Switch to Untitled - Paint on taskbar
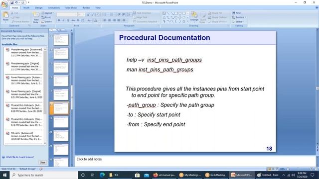 [x=267, y=175]
